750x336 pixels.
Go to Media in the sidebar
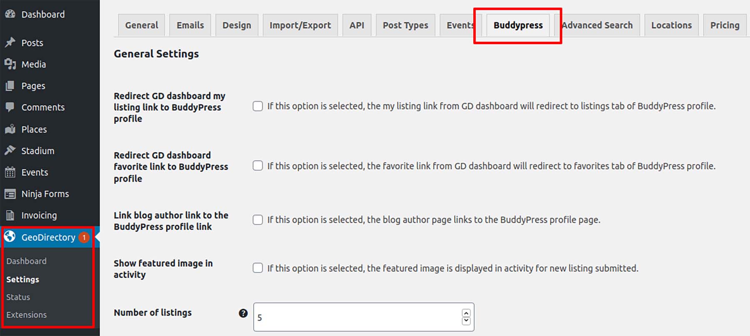34,65
